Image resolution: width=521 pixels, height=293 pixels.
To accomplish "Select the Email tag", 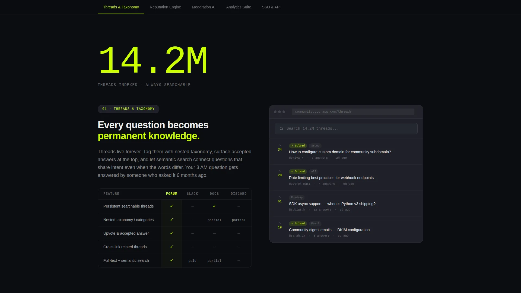I will [x=315, y=224].
